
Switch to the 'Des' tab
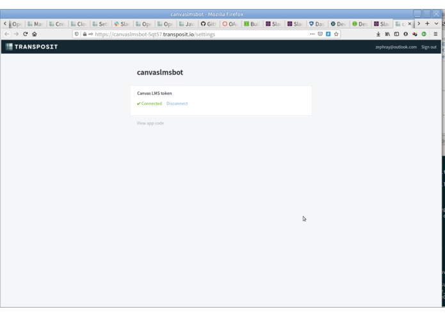(360, 24)
